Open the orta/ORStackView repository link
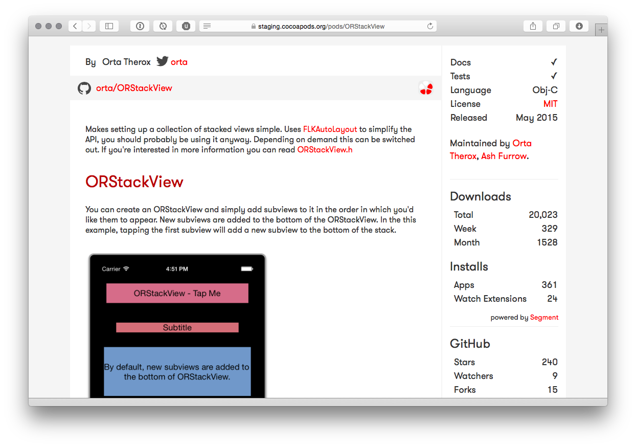 pos(134,88)
